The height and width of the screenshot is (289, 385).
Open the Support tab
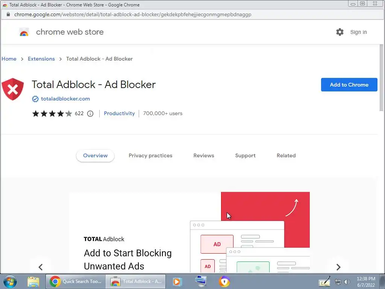[x=245, y=155]
